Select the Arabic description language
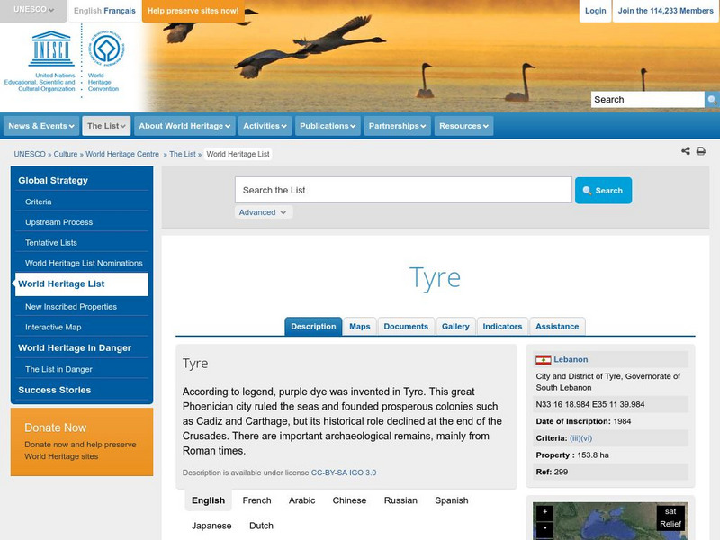The width and height of the screenshot is (720, 540). 301,500
